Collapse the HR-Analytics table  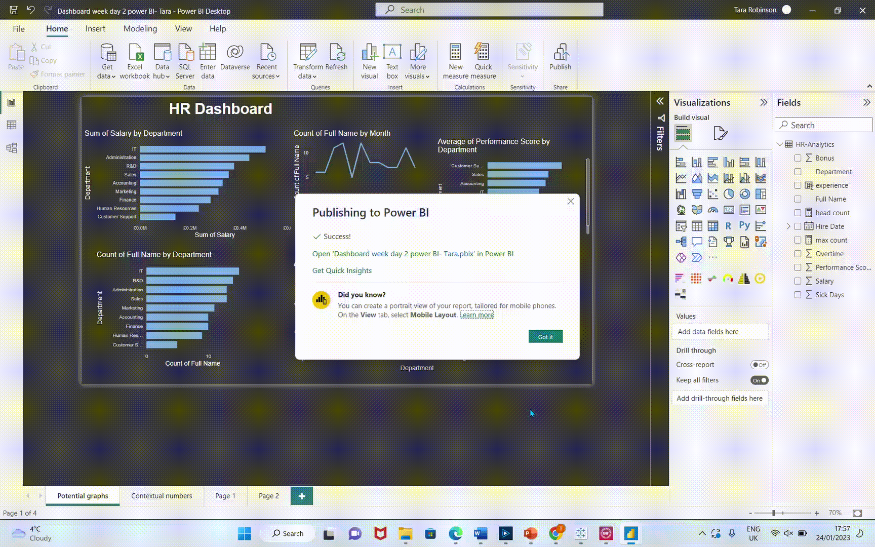(x=780, y=144)
